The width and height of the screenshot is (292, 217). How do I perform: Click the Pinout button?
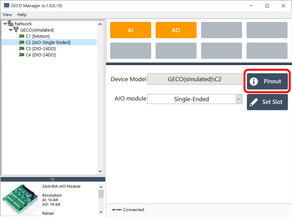pyautogui.click(x=267, y=81)
